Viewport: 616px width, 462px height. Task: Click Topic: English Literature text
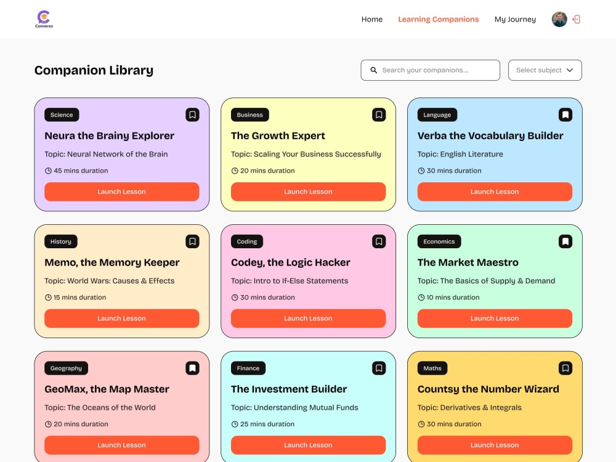pos(460,155)
